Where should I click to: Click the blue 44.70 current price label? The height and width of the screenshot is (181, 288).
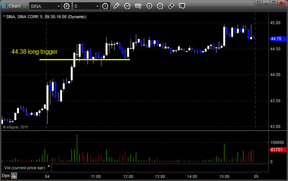(x=277, y=39)
